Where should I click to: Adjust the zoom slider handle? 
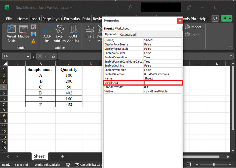coord(214,165)
